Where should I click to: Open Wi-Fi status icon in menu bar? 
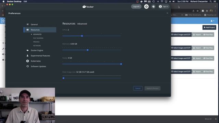coord(162,1)
